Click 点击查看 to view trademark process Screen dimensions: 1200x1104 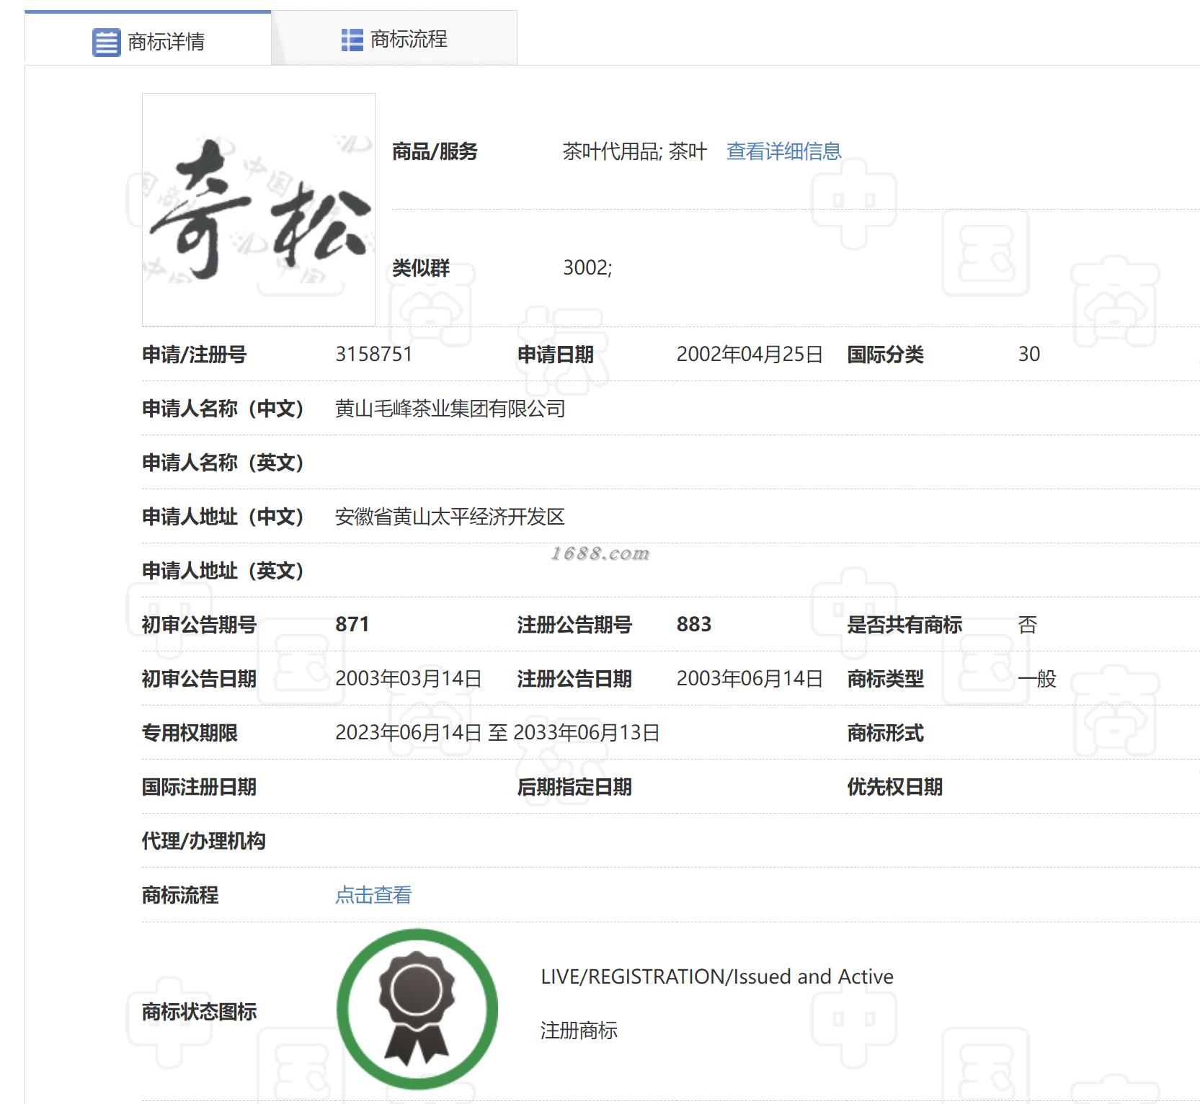coord(373,895)
